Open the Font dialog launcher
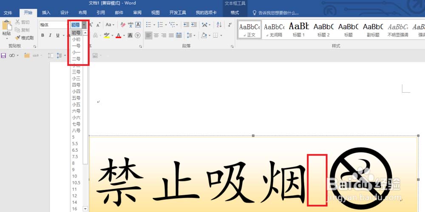This screenshot has height=212, width=425. click(x=140, y=47)
